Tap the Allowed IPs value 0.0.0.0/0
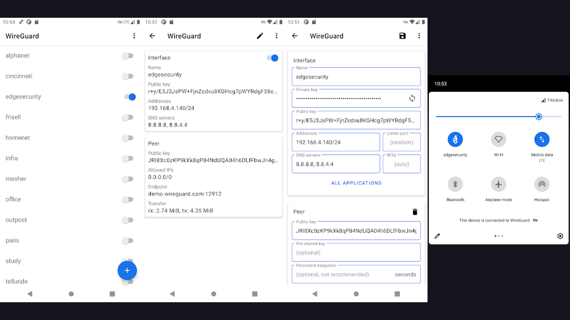 coord(160,177)
